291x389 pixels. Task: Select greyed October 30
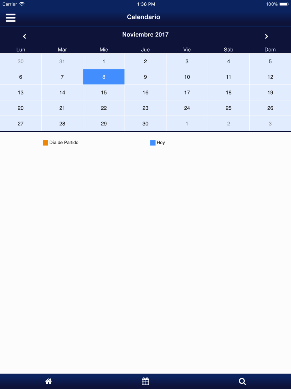(21, 61)
